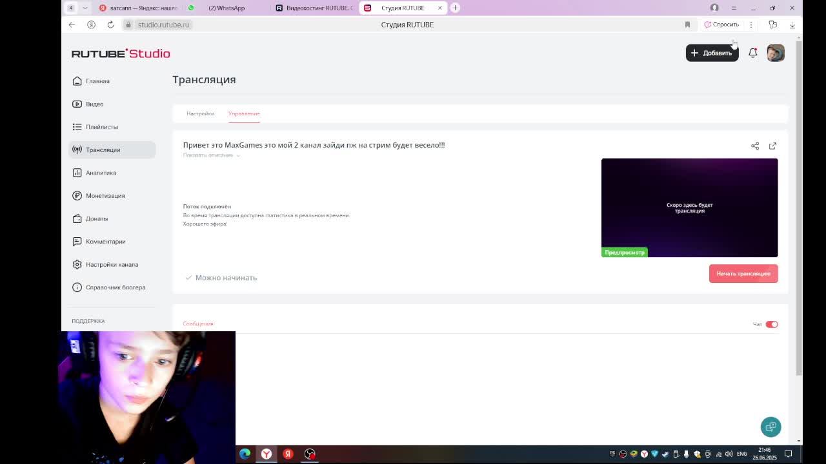The image size is (826, 464).
Task: Open the stream in new window icon
Action: pos(772,146)
